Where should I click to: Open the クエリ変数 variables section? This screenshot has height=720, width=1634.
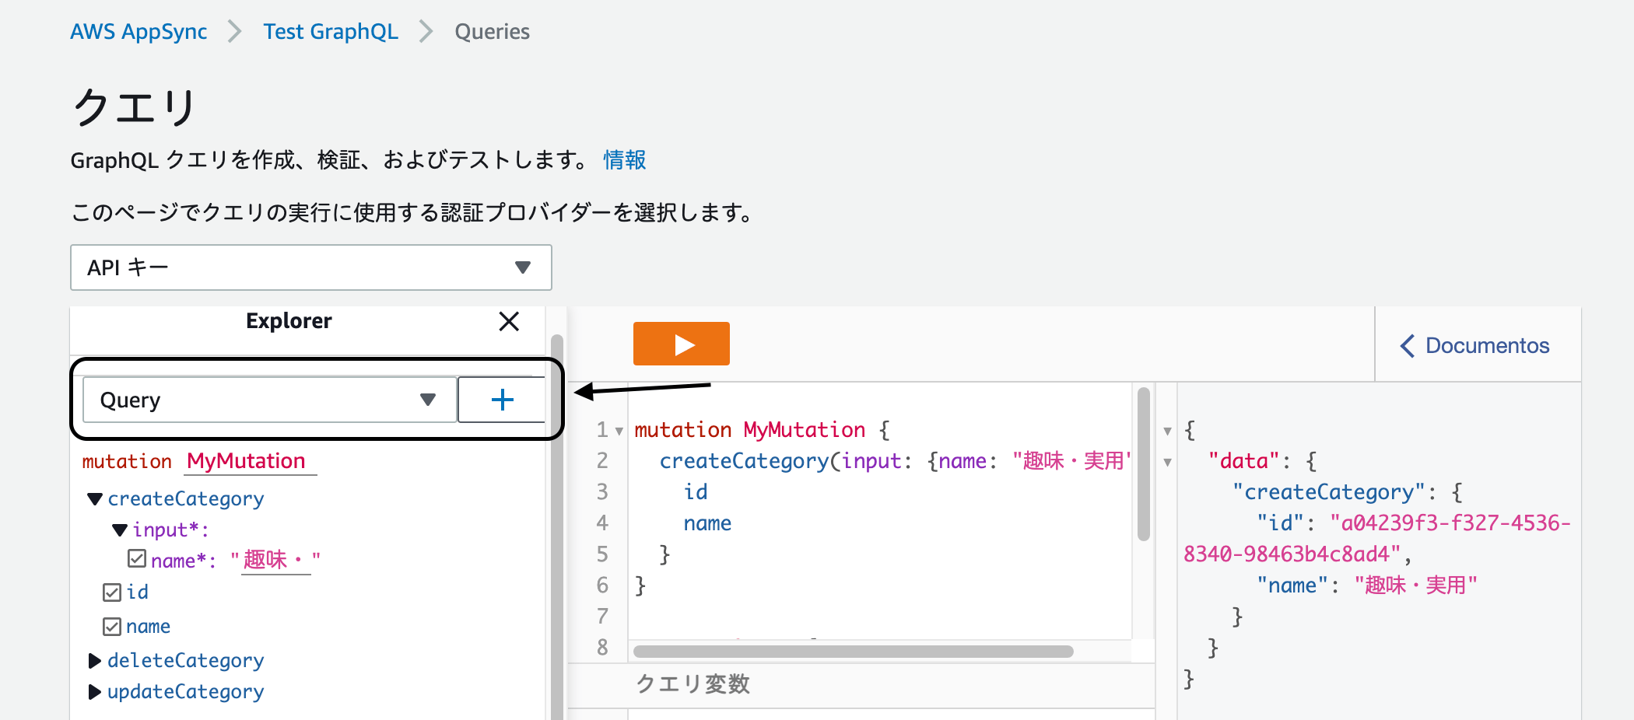click(x=693, y=684)
